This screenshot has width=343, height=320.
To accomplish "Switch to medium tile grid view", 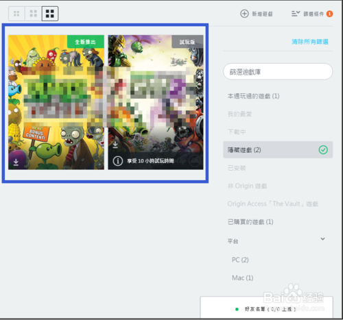I will (x=34, y=14).
